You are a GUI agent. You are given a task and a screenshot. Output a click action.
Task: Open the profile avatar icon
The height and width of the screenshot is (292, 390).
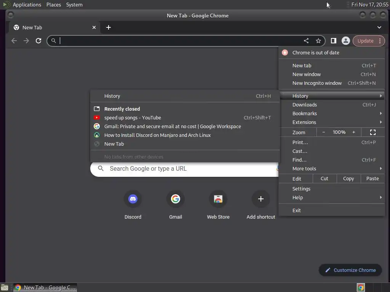pos(346,41)
